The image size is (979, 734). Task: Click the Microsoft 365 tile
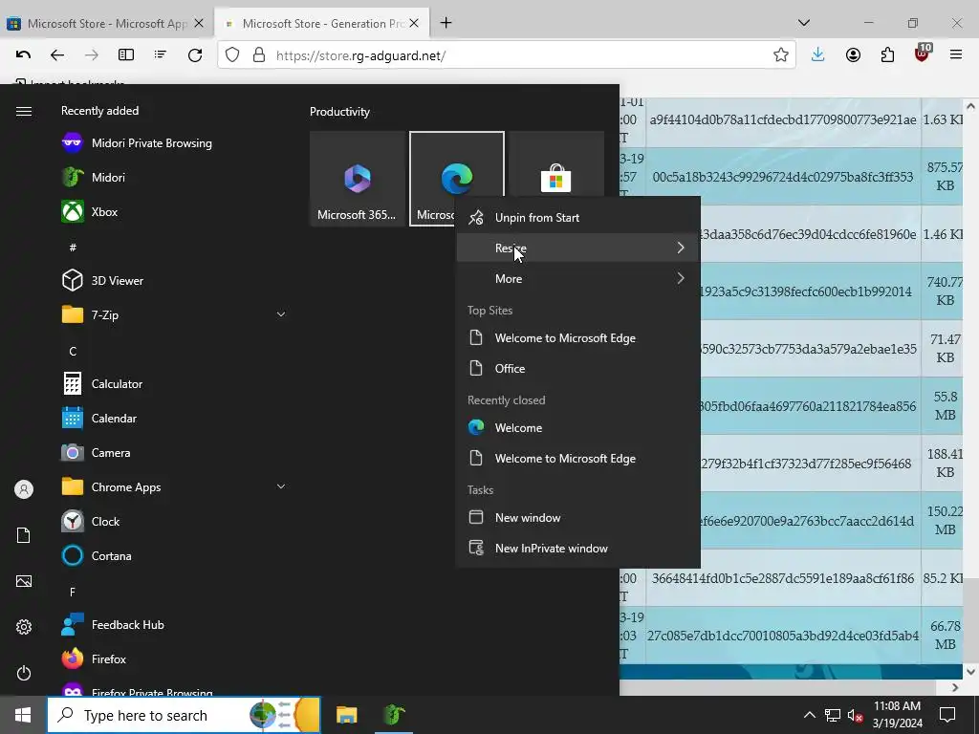[358, 179]
